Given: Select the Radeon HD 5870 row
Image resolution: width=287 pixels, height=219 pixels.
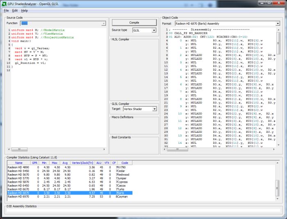Looking at the screenshot, I should click(70, 182).
